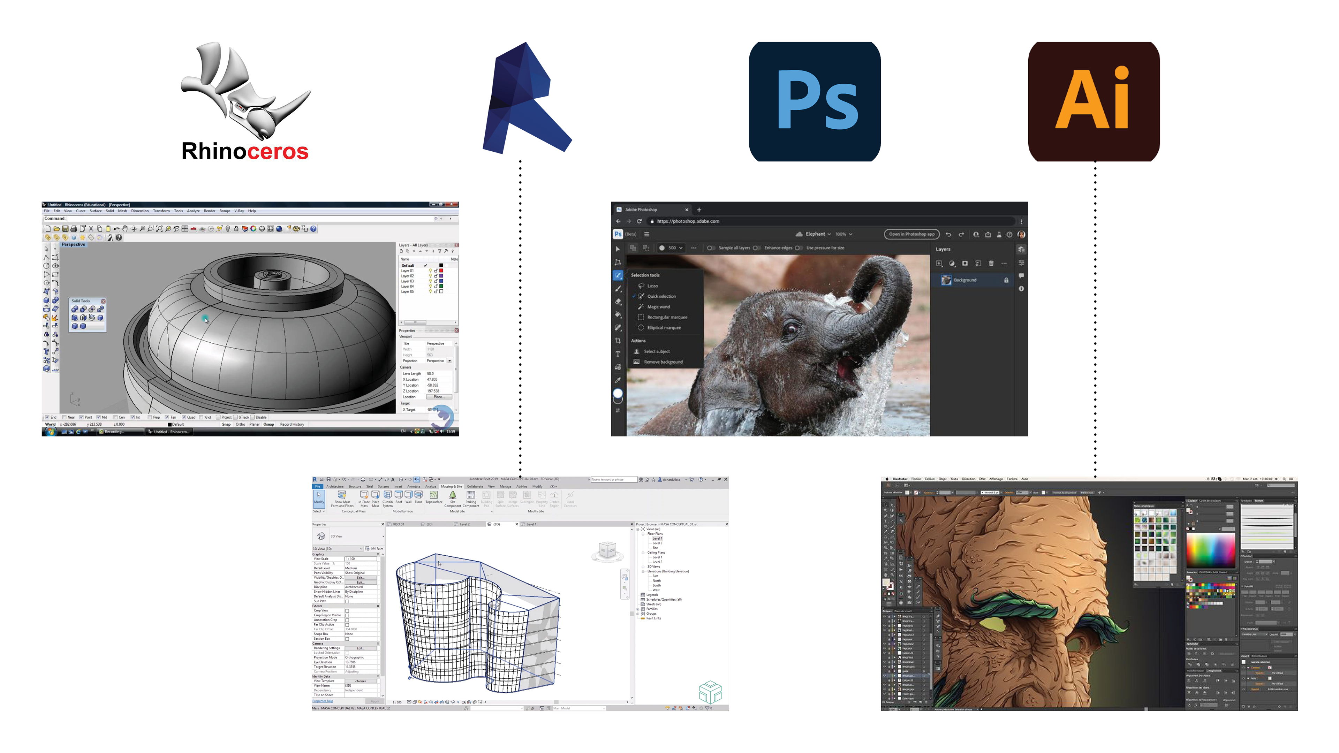The height and width of the screenshot is (753, 1339).
Task: Select the Background layer thumbnail in Photoshop
Action: [x=947, y=281]
